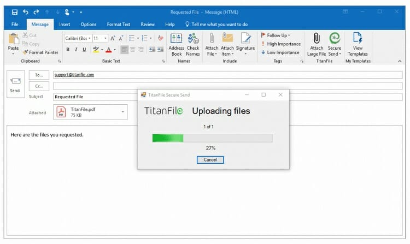Open the bullets list dropdown arrow
The image size is (410, 244).
point(138,38)
